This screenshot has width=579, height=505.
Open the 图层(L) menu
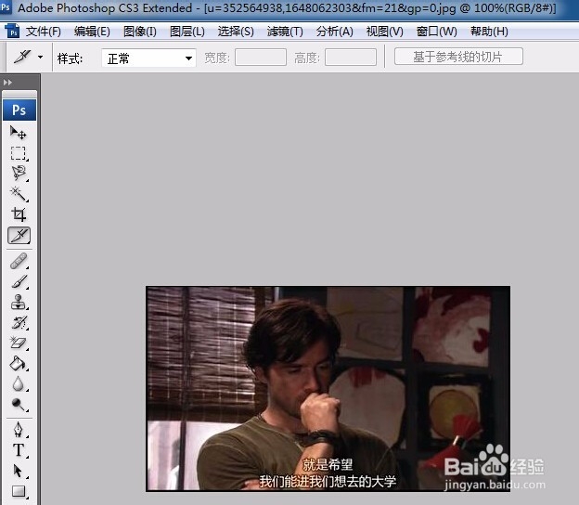point(187,32)
